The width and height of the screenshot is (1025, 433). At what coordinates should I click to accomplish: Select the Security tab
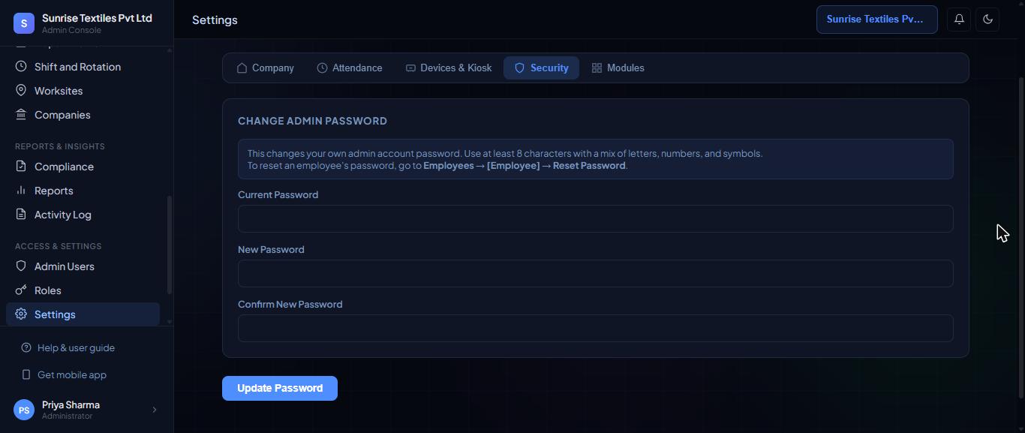(x=541, y=68)
